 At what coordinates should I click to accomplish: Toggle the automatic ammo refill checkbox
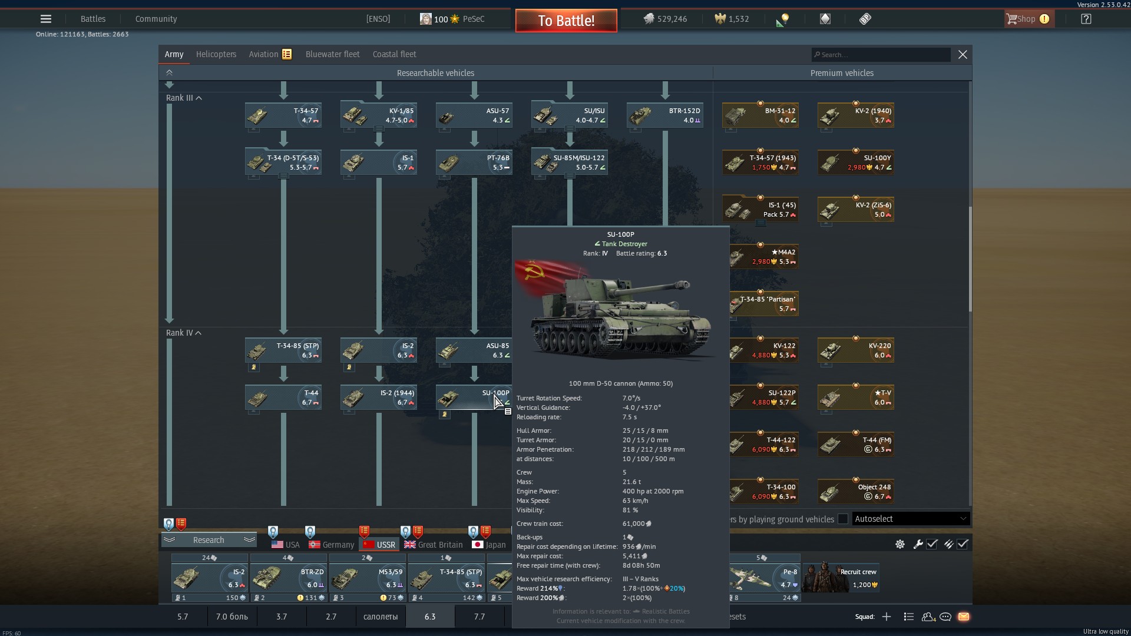(963, 544)
